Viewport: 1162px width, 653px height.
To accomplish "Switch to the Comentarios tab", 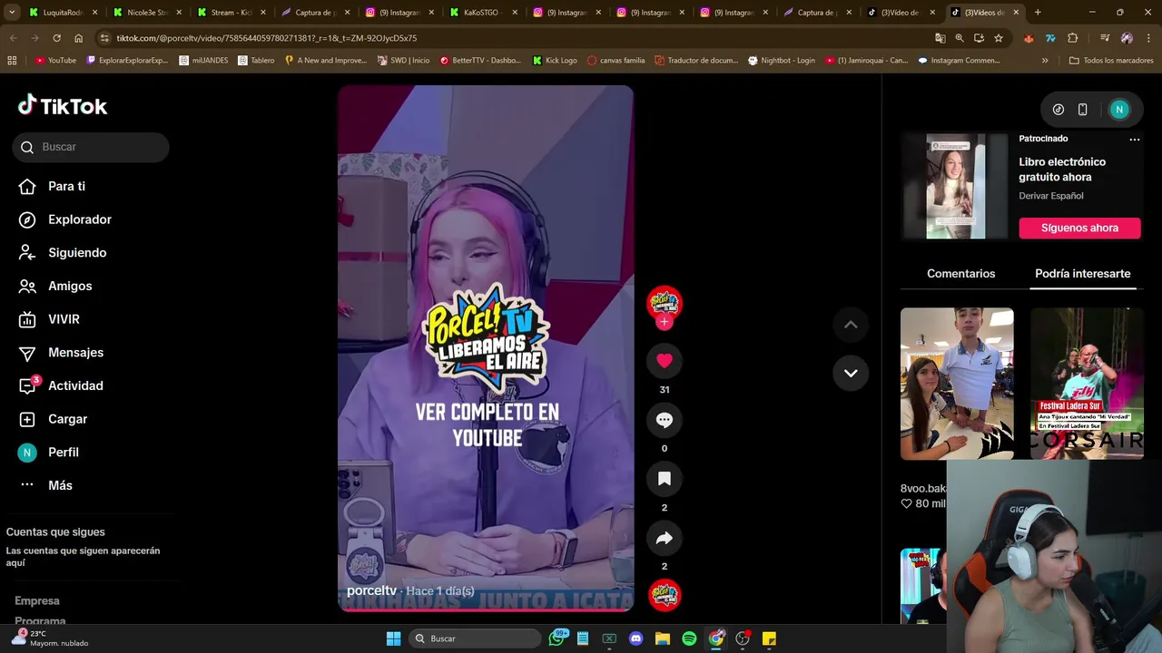I will pos(960,273).
